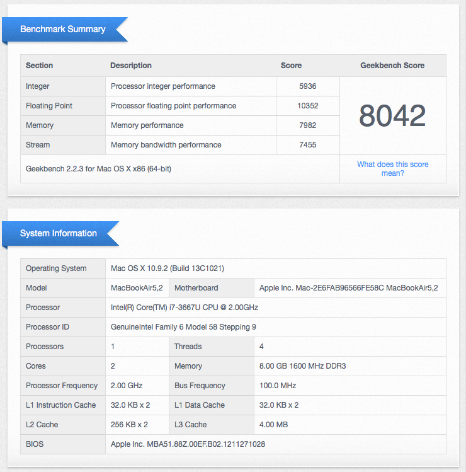
Task: Select the Threads value 4
Action: pos(261,347)
